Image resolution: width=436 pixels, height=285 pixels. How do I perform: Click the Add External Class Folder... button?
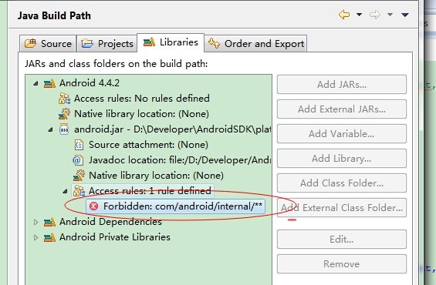(342, 208)
